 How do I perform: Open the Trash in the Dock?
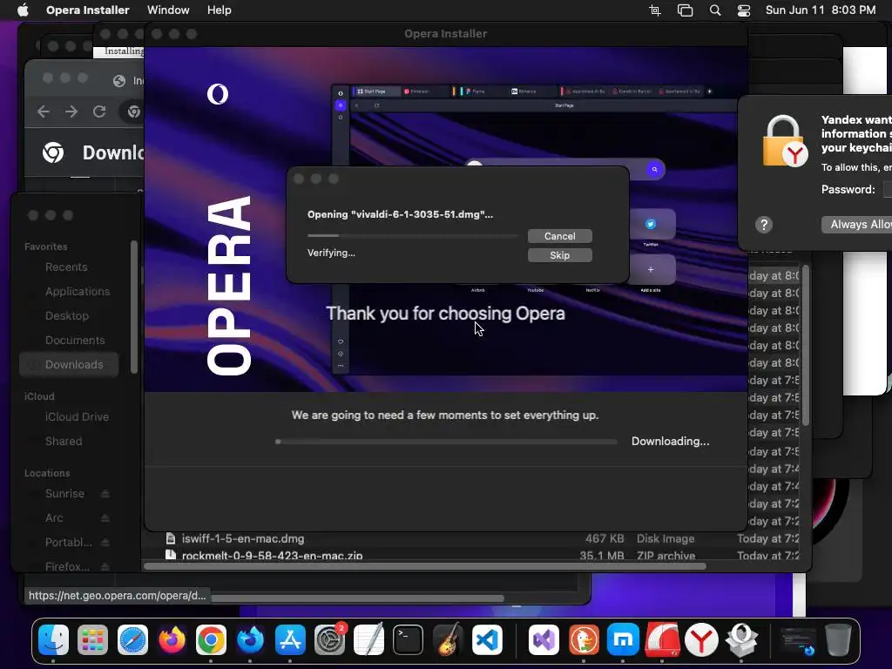(x=838, y=640)
